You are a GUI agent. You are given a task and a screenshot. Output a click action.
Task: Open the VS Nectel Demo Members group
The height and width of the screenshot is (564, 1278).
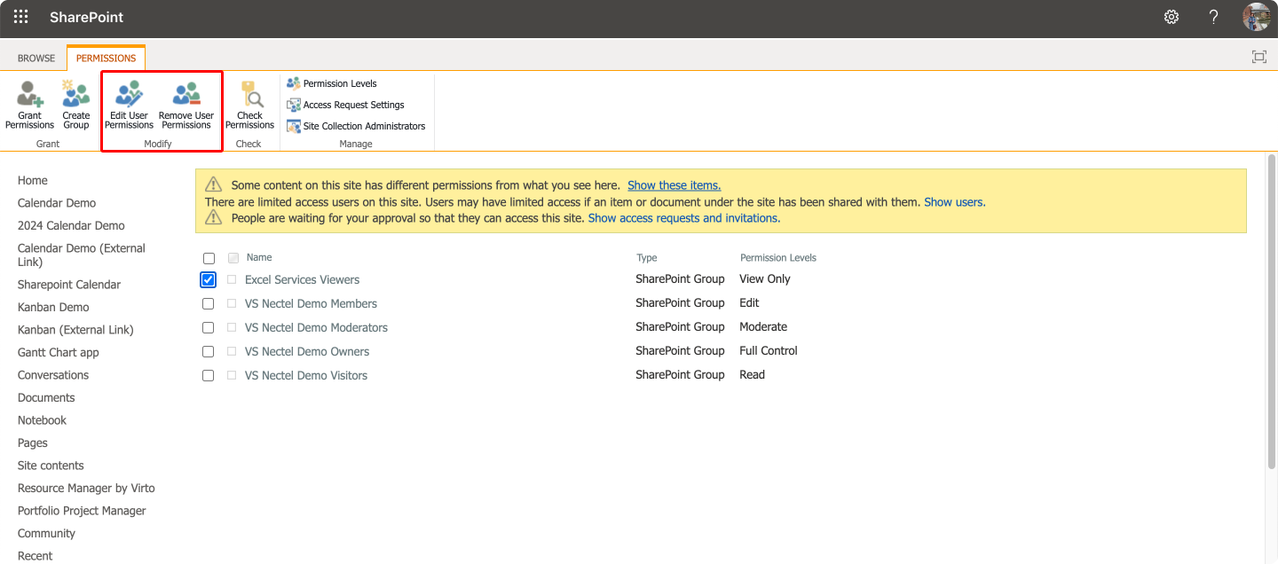coord(311,303)
